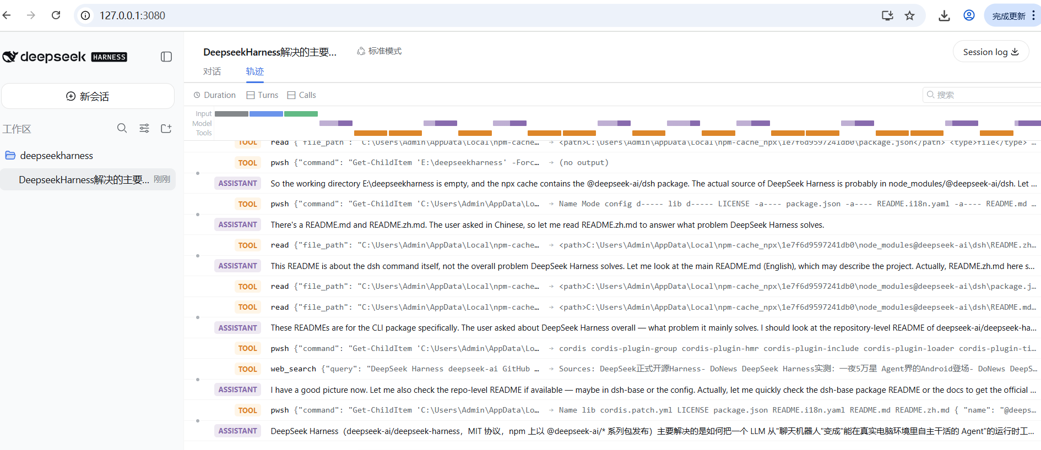Click the Tools timeline row label
1041x450 pixels.
pyautogui.click(x=204, y=133)
